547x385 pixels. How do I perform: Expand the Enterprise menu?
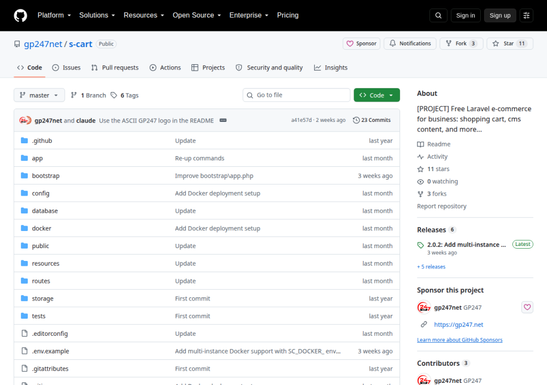[x=249, y=16]
